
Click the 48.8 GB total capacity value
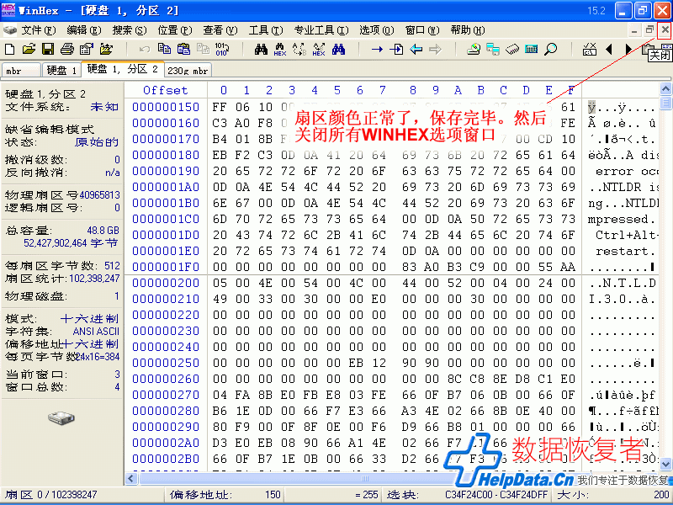point(103,231)
